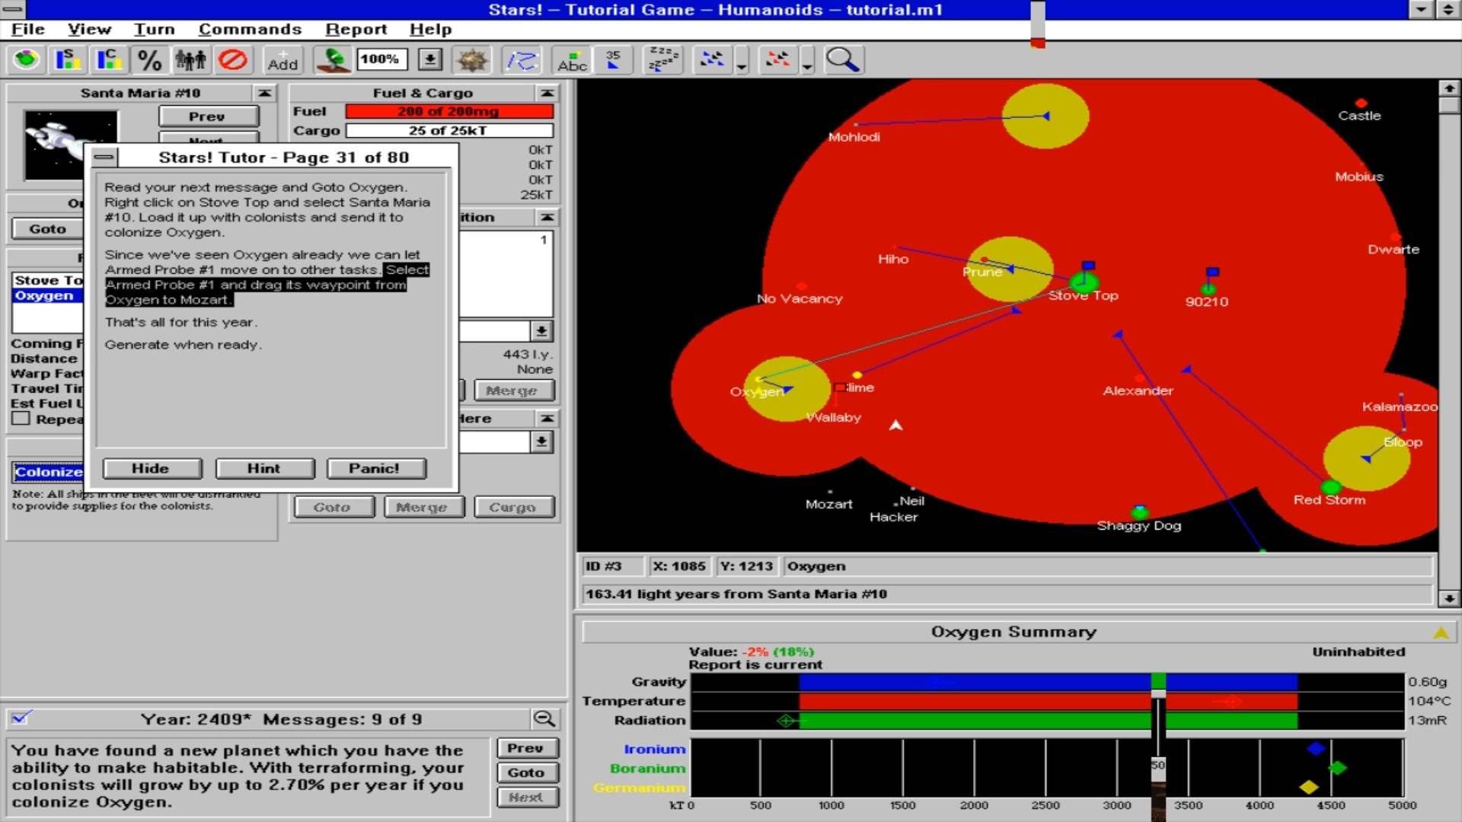This screenshot has width=1462, height=822.
Task: Select the 90210 planet on map
Action: [x=1208, y=289]
